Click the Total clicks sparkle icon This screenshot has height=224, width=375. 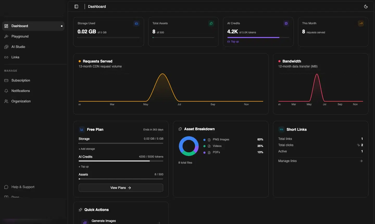point(358,145)
